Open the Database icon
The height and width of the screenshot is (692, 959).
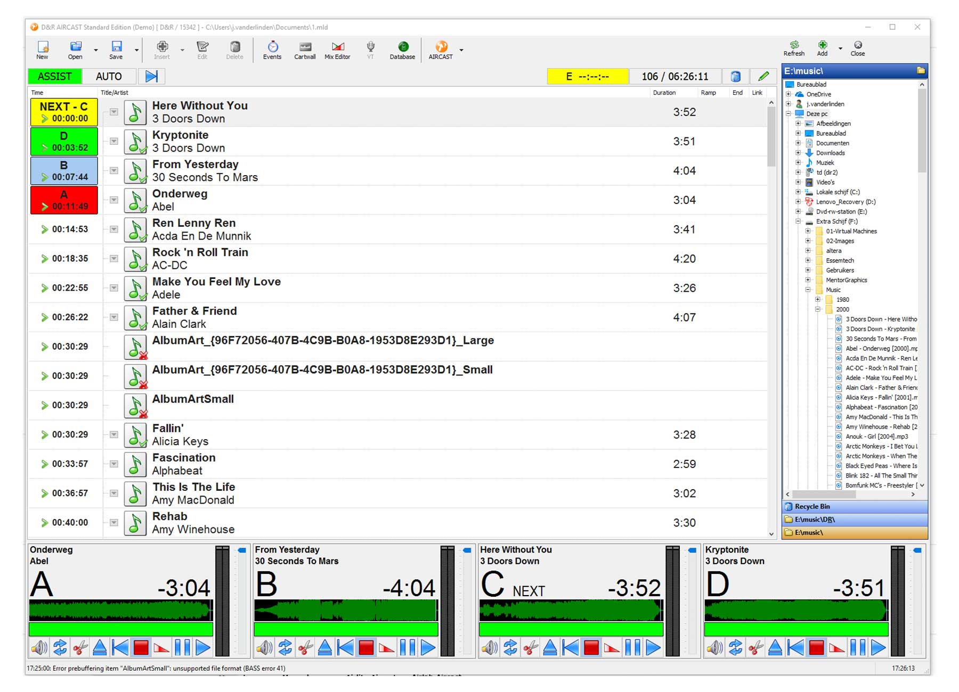402,50
